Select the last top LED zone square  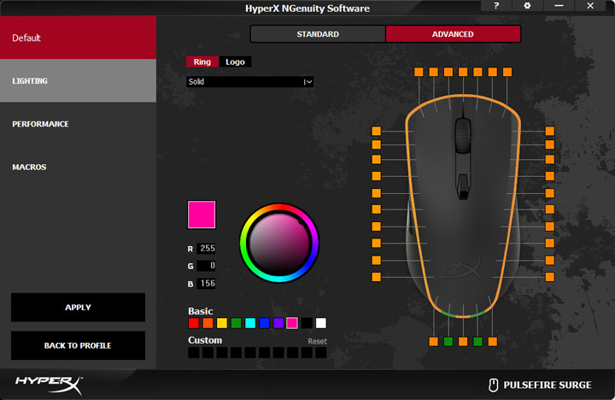coord(507,72)
